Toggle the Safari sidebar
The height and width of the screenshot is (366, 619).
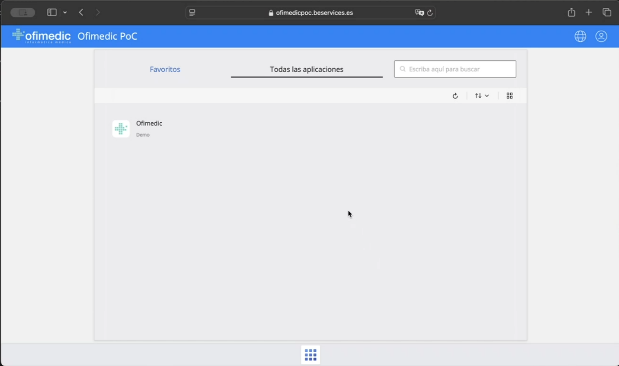point(52,12)
